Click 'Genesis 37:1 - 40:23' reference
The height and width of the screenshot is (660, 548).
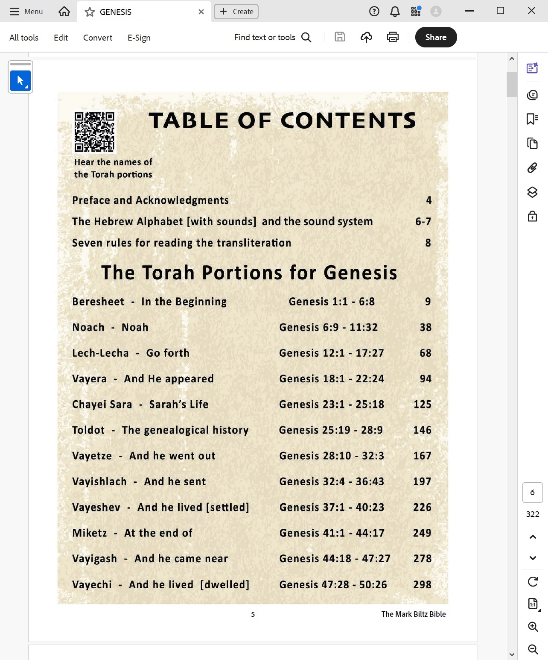(x=332, y=507)
